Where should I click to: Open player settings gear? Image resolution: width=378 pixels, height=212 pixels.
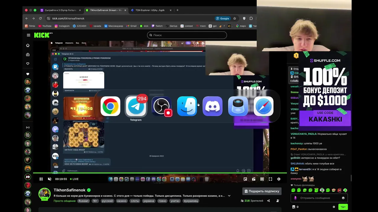[279, 179]
